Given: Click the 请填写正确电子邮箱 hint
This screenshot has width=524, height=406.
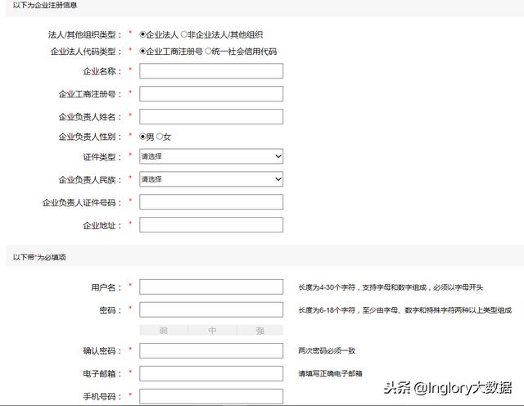Looking at the screenshot, I should (x=330, y=373).
